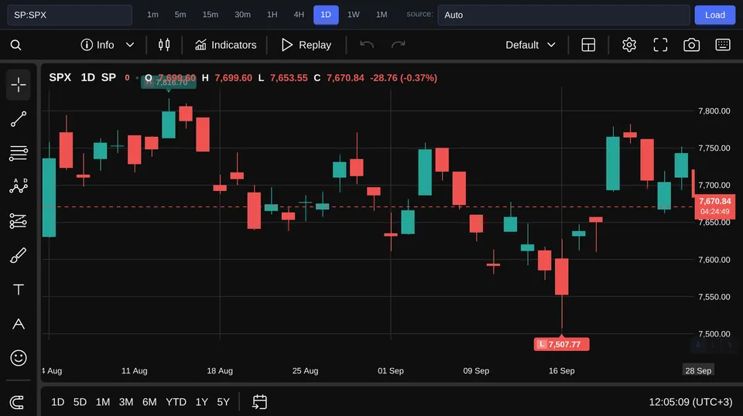Screen dimensions: 743x416
Task: Select the trend line drawing tool
Action: tap(19, 119)
